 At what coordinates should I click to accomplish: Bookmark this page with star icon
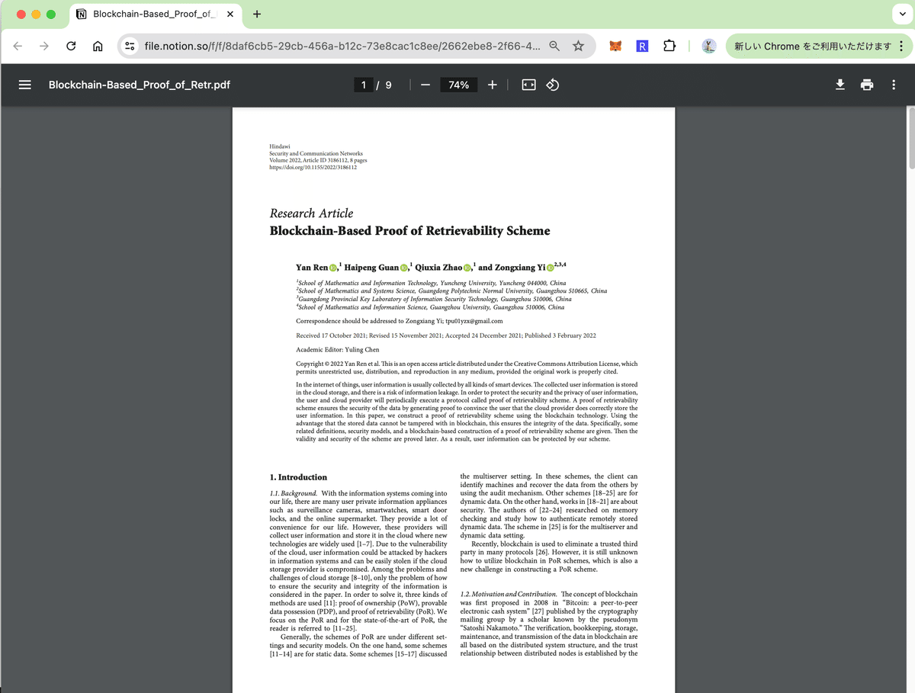[579, 47]
